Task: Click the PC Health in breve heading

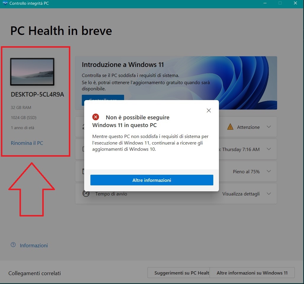Action: (x=61, y=31)
